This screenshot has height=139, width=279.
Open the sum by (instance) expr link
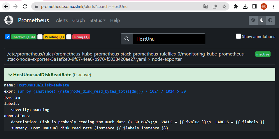[101, 91]
